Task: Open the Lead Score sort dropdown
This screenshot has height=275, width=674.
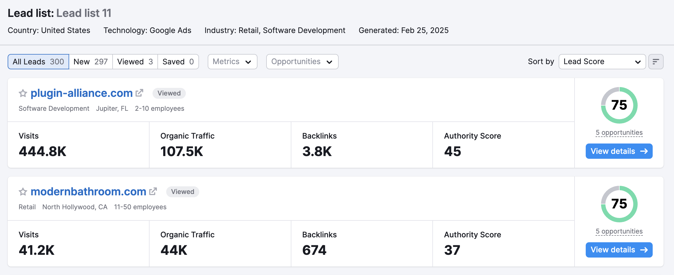Action: tap(602, 62)
